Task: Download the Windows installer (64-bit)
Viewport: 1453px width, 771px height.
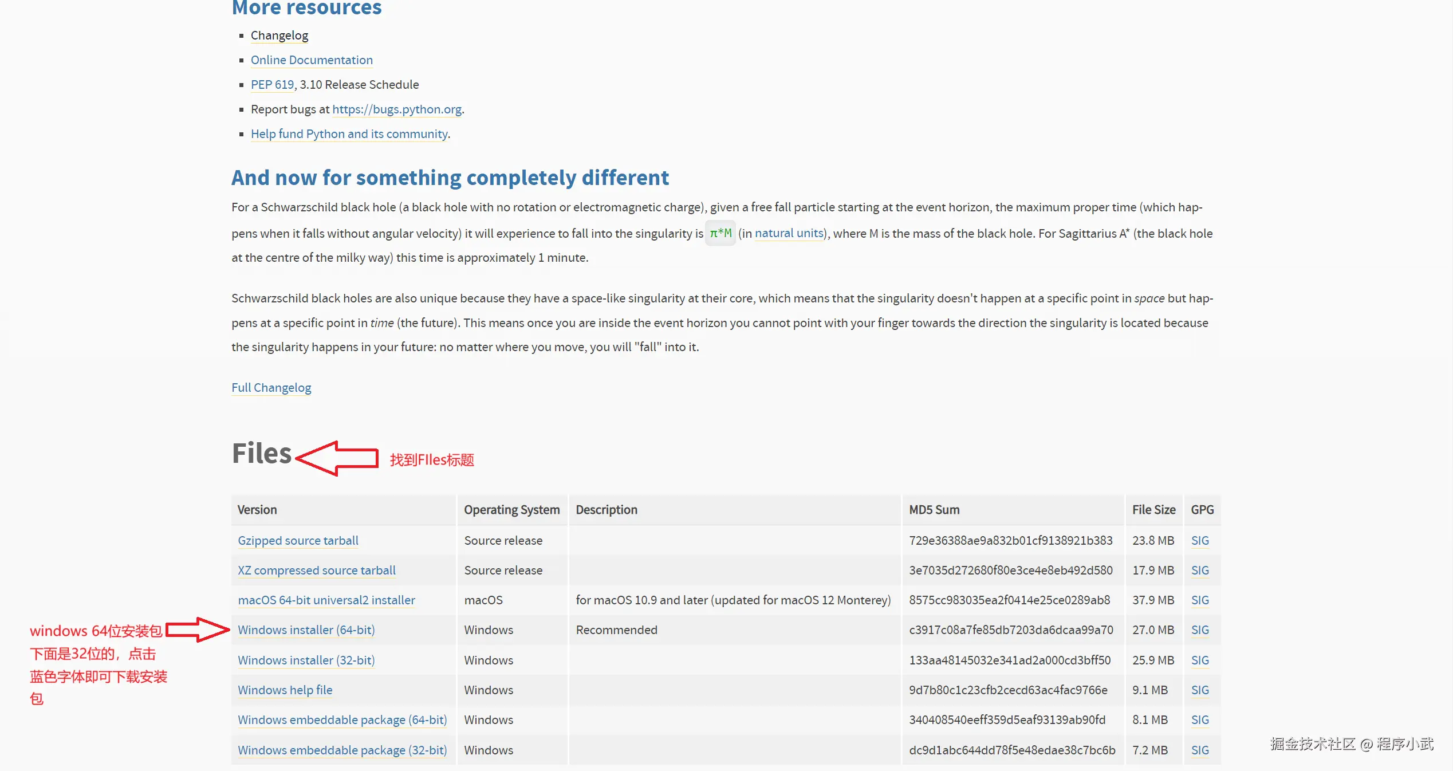Action: pyautogui.click(x=306, y=630)
